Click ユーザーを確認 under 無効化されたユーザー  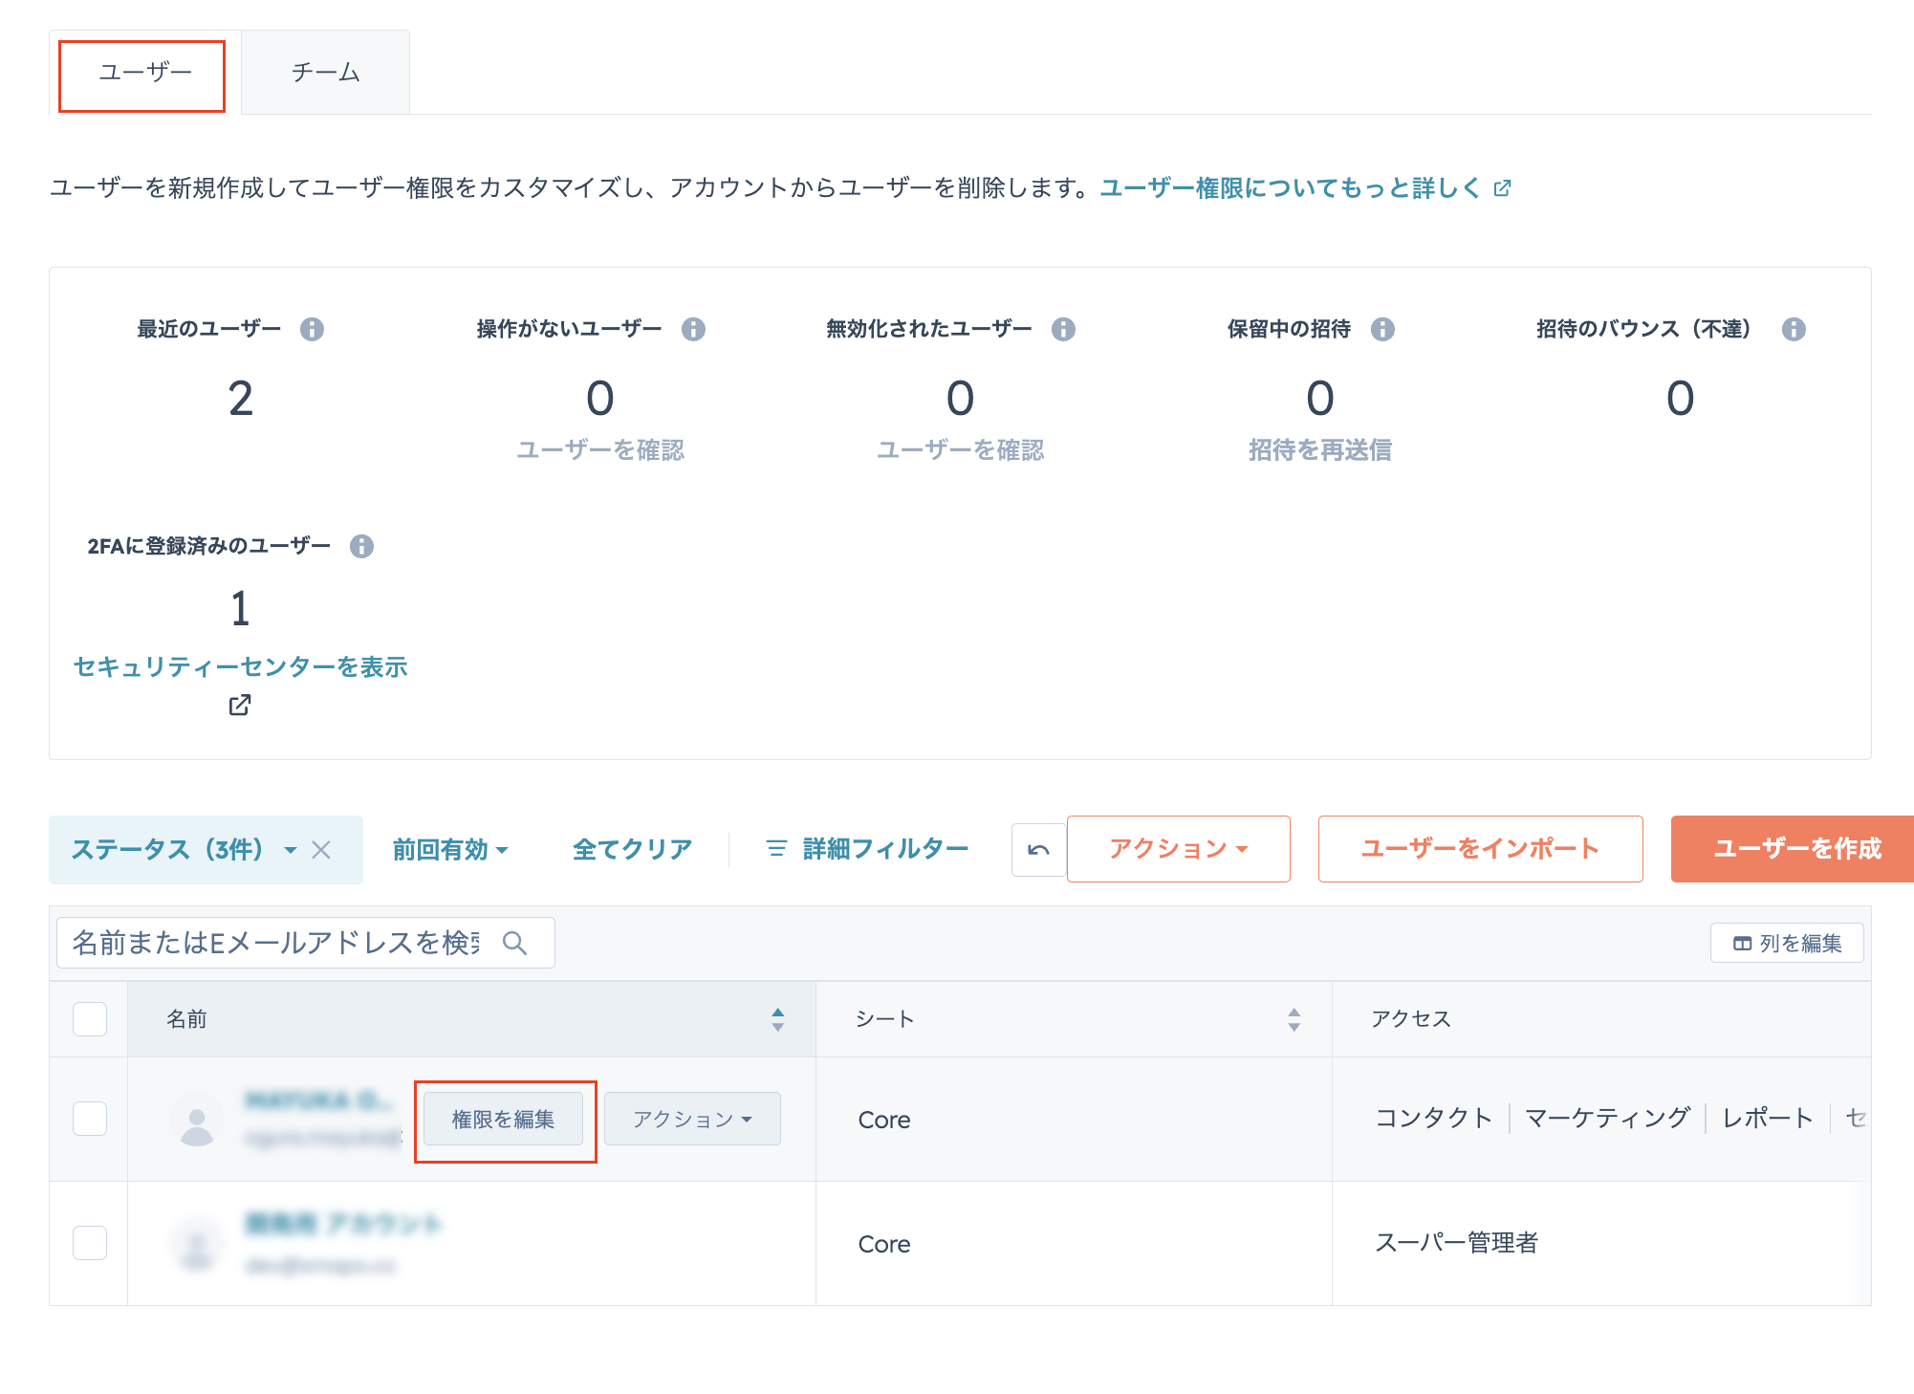point(961,450)
